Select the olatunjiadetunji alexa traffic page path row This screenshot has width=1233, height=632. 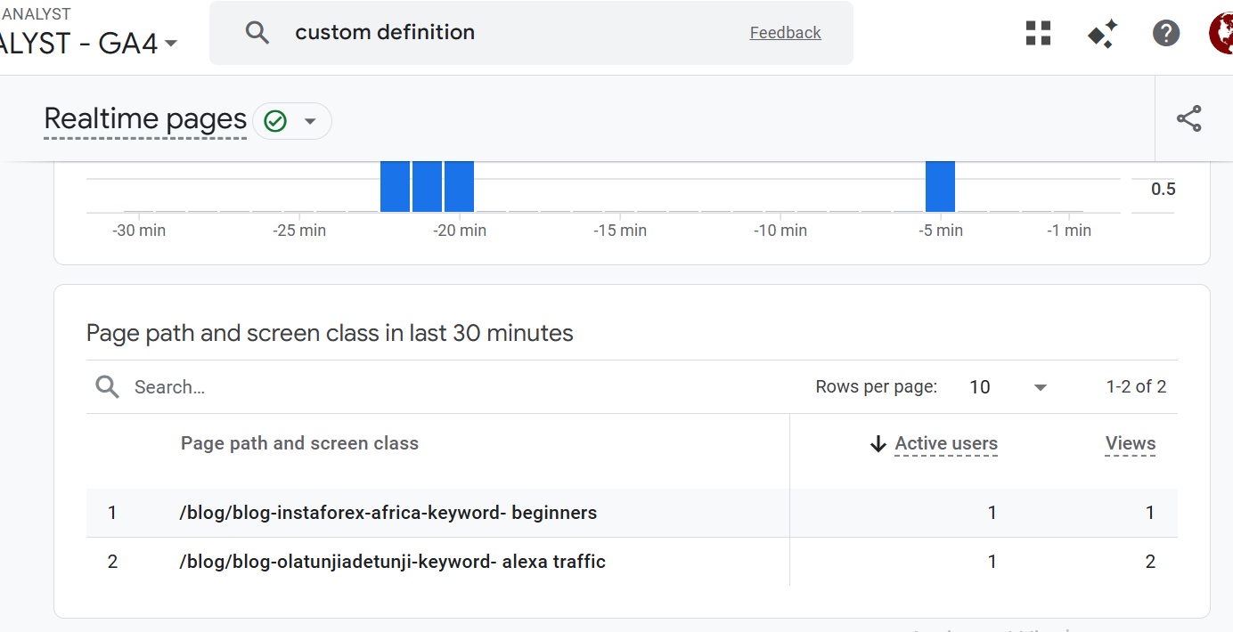coord(632,562)
